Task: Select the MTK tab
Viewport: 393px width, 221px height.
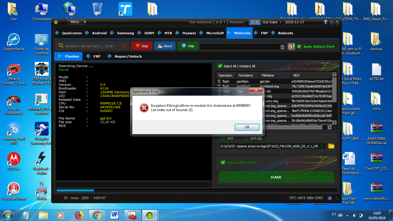Action: (x=165, y=33)
